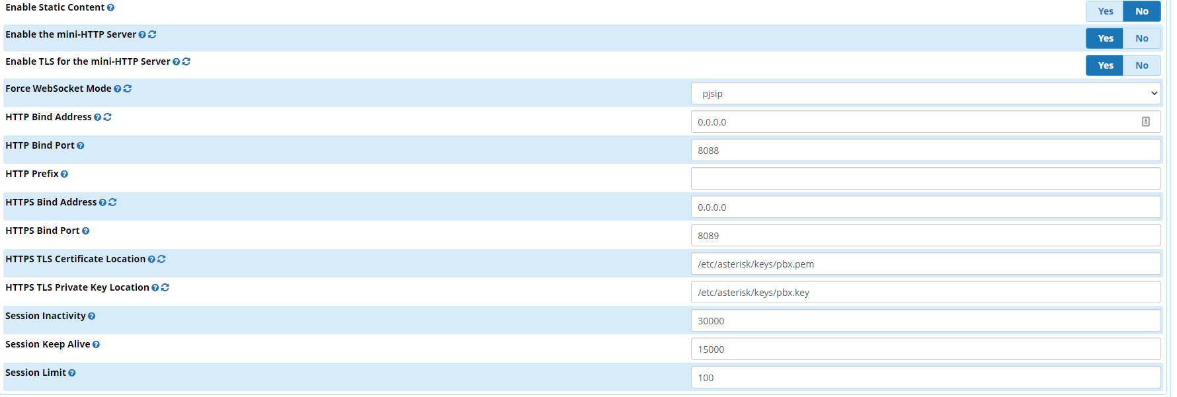Open help icon for Enable the mini-HTTP Server
The image size is (1177, 397).
pos(142,35)
